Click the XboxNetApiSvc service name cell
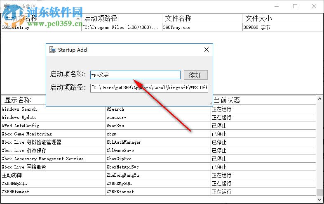The image size is (324, 204). click(x=158, y=167)
